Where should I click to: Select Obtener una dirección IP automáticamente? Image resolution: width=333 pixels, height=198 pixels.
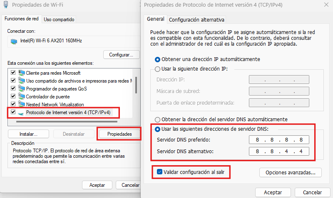pos(157,59)
